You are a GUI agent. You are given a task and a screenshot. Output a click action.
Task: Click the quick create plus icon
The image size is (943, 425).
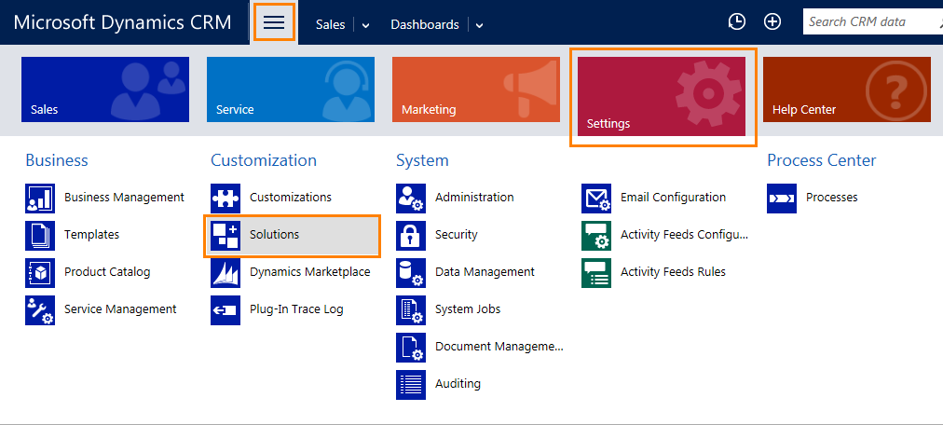(772, 22)
